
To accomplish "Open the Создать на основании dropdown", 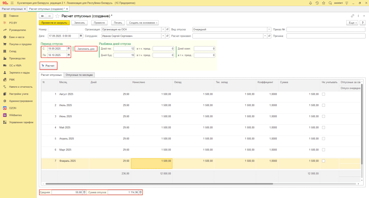I will [143, 23].
